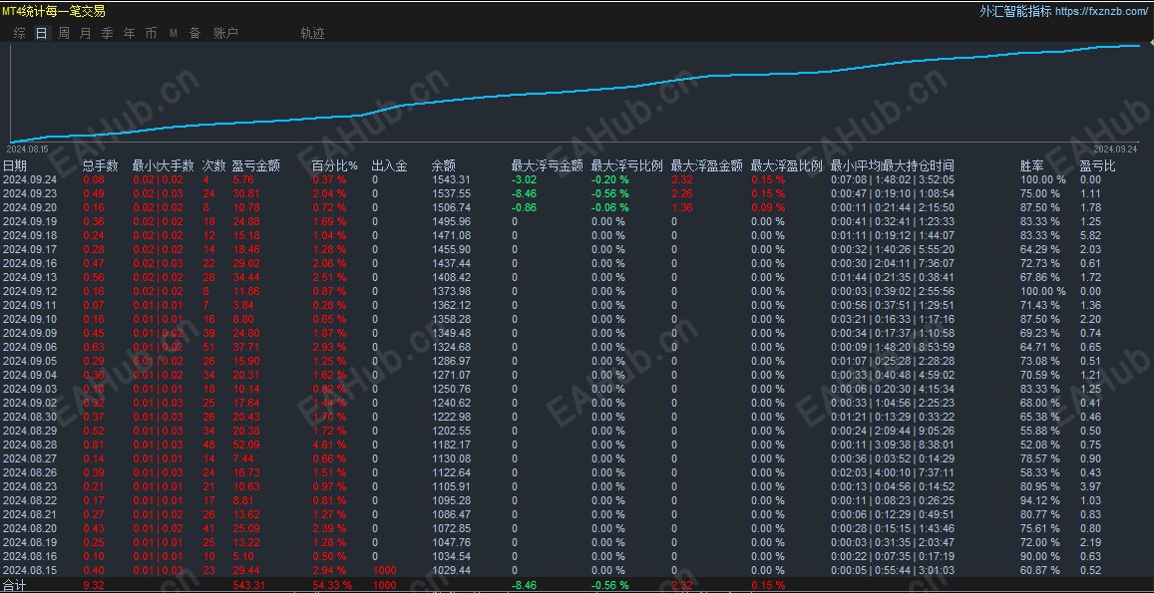Screen dimensions: 1154x593
Task: Switch to the 月 monthly tab
Action: click(86, 33)
